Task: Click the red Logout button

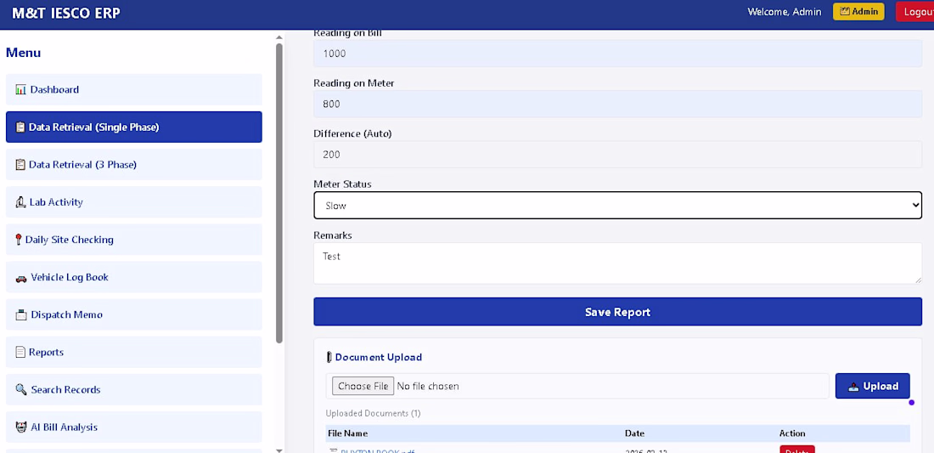Action: [915, 11]
